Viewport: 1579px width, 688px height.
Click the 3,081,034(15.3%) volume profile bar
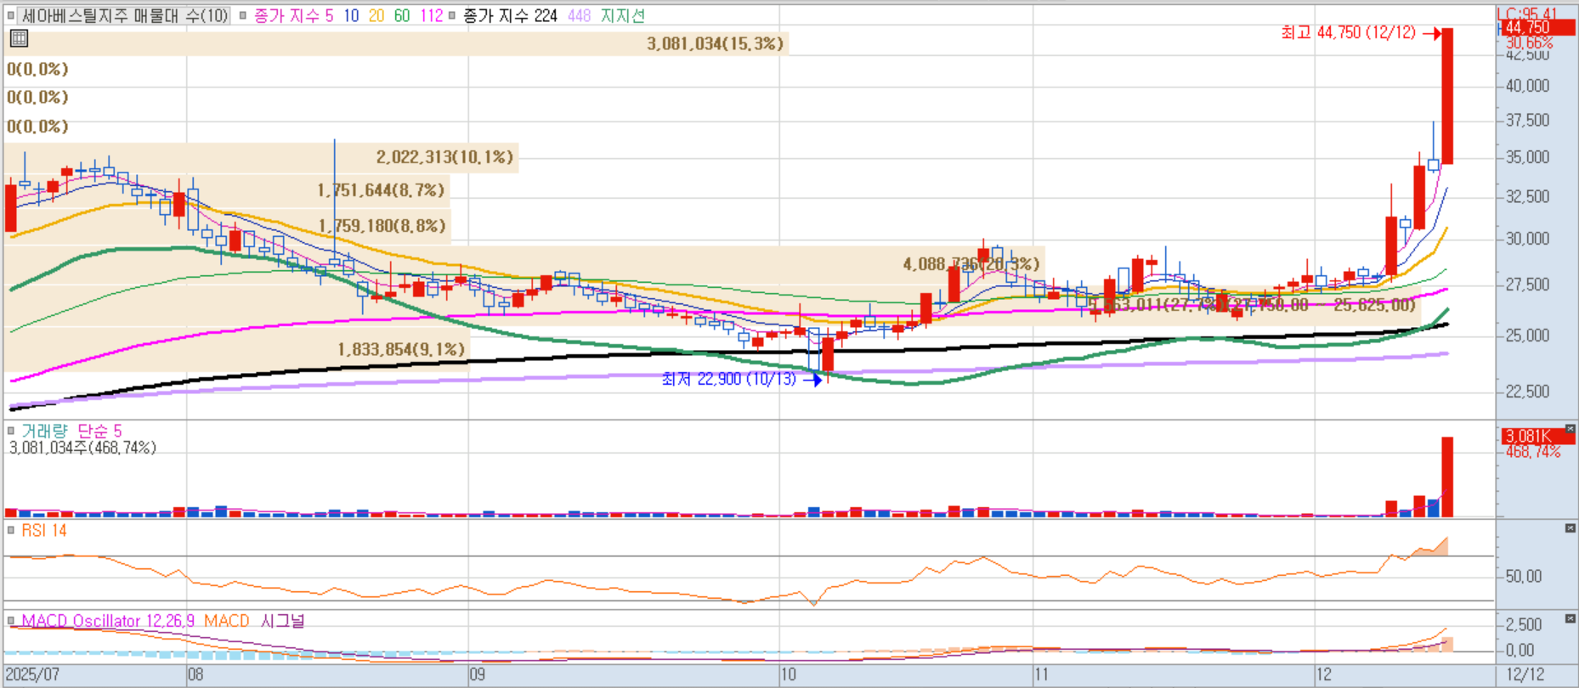point(396,43)
